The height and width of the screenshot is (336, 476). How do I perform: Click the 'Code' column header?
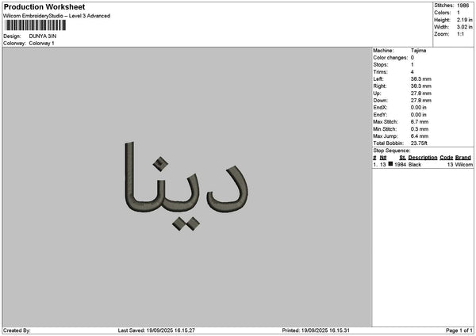(x=446, y=158)
